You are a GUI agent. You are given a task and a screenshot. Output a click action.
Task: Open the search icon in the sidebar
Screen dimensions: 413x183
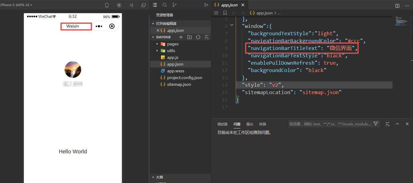point(165,5)
